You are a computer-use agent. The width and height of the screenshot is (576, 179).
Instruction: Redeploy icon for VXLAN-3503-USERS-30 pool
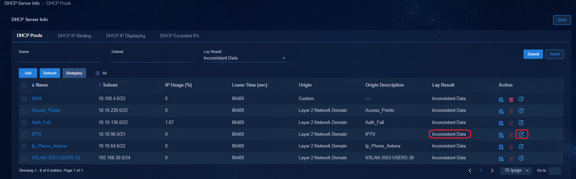[x=521, y=159]
